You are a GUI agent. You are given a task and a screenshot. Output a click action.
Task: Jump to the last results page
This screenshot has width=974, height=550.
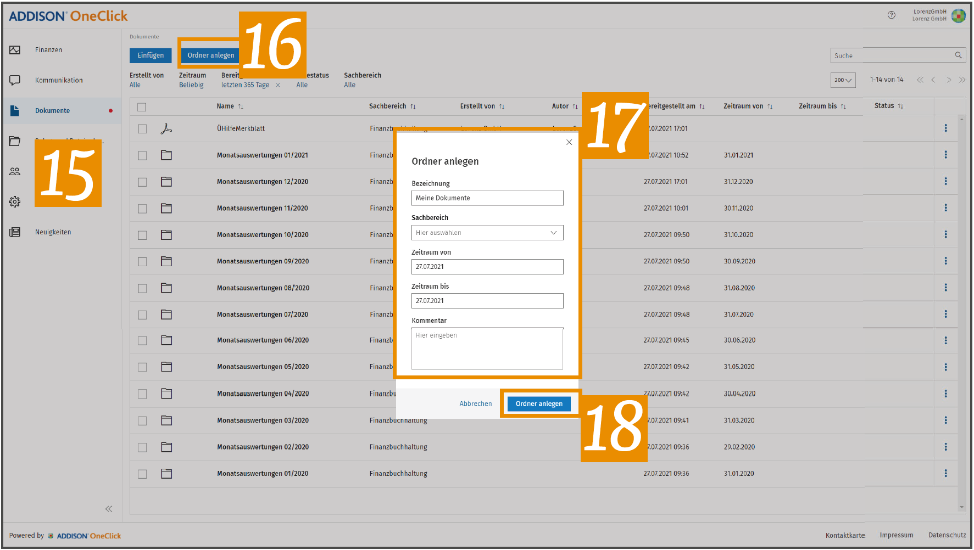(962, 80)
